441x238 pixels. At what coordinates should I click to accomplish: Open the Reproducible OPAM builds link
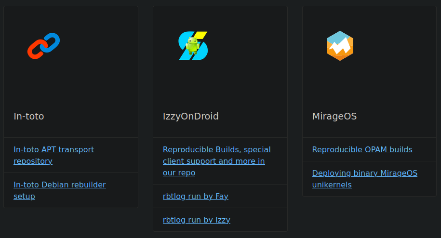click(x=362, y=149)
